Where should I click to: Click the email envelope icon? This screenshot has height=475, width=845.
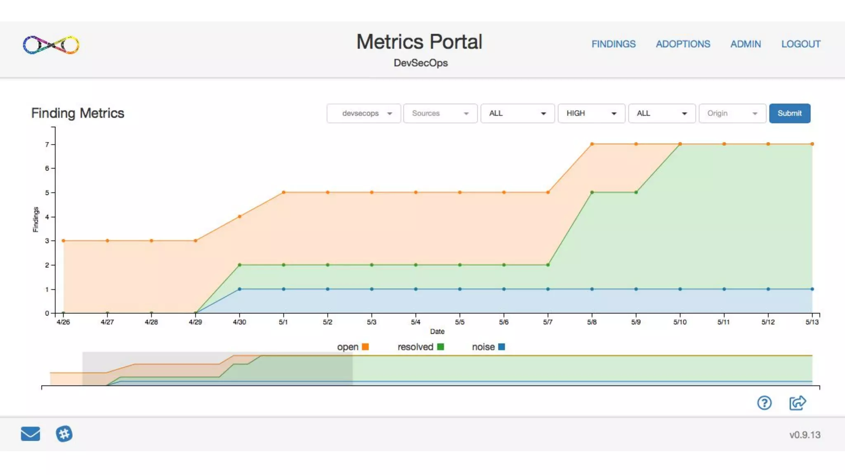(x=31, y=434)
